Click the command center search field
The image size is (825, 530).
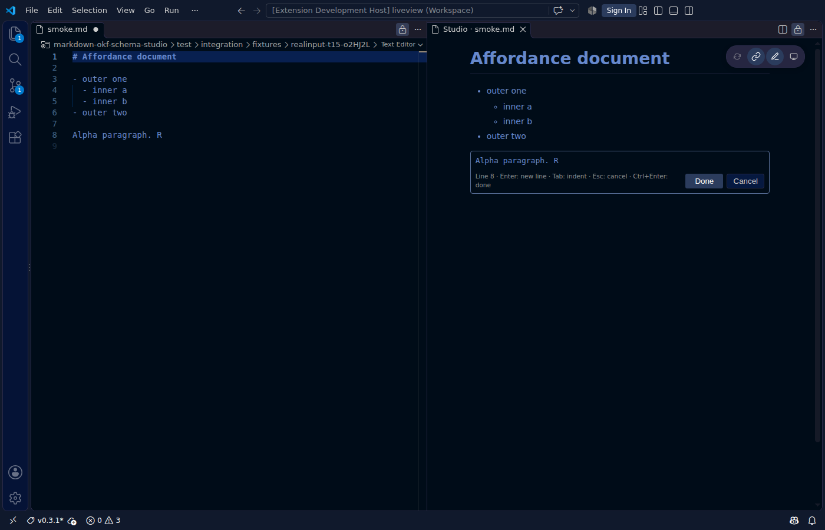tap(407, 11)
